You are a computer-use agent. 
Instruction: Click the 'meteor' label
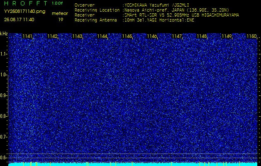(x=60, y=14)
